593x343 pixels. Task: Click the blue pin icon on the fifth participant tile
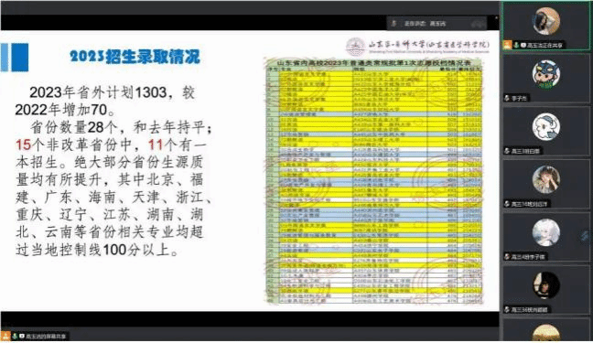585,236
